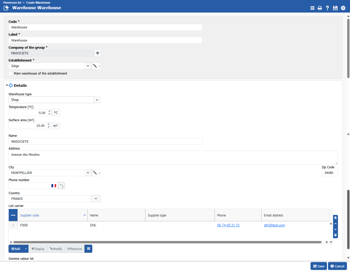Open the dhl@test.com email link
This screenshot has width=350, height=271.
tap(274, 225)
